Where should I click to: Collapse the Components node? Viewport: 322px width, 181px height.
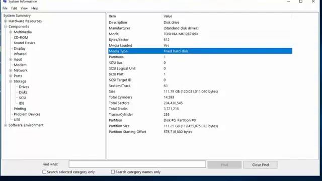[x=6, y=27]
